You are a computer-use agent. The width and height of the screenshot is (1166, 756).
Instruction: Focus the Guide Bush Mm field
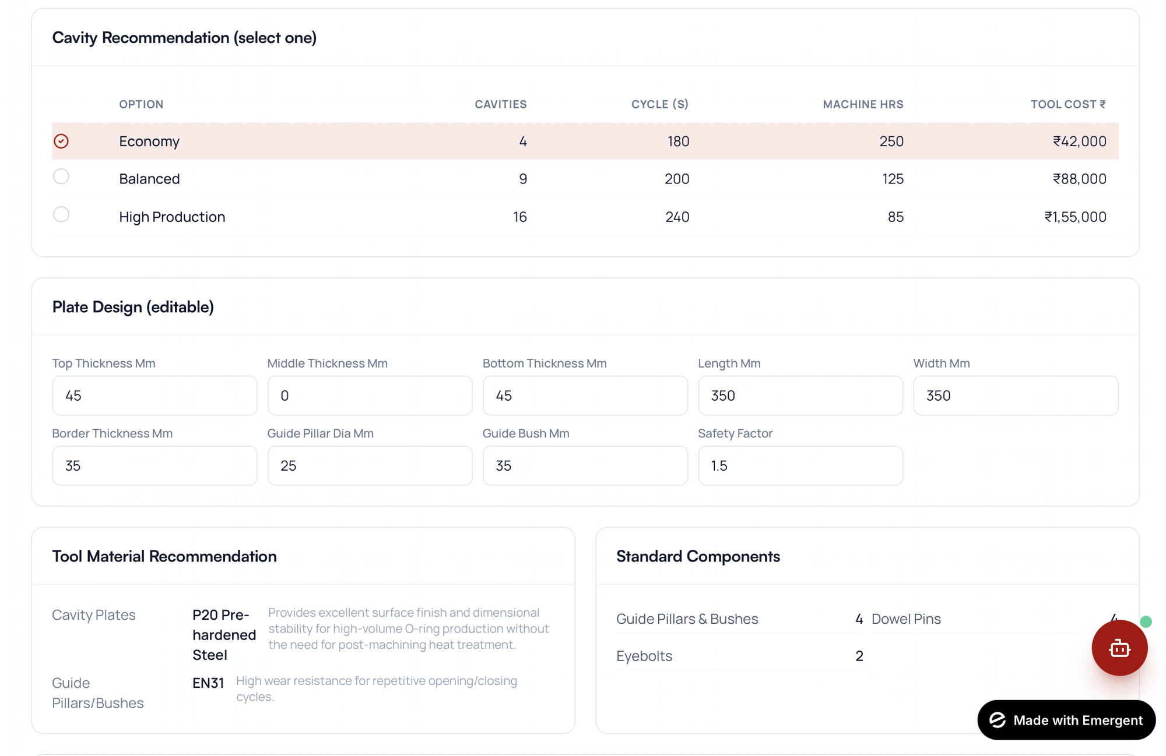pos(585,465)
